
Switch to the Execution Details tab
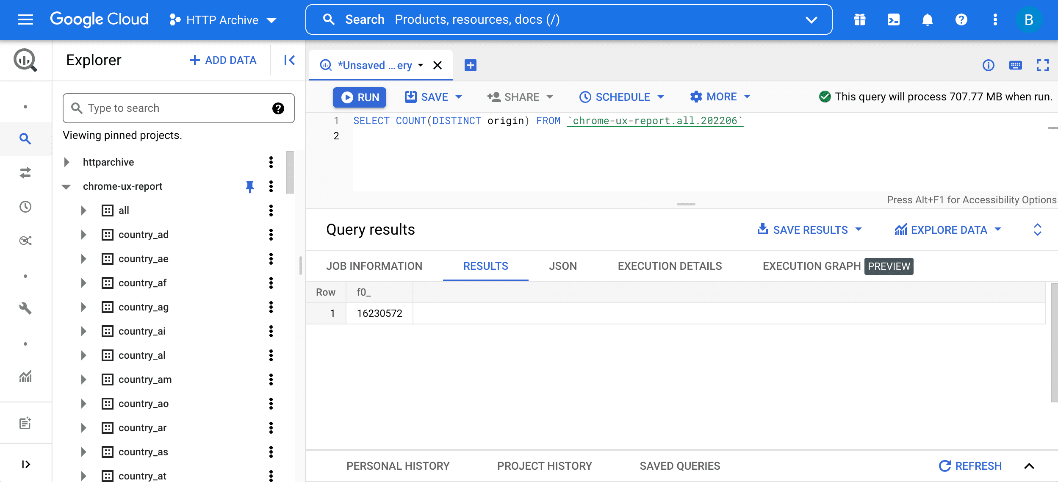click(x=669, y=265)
